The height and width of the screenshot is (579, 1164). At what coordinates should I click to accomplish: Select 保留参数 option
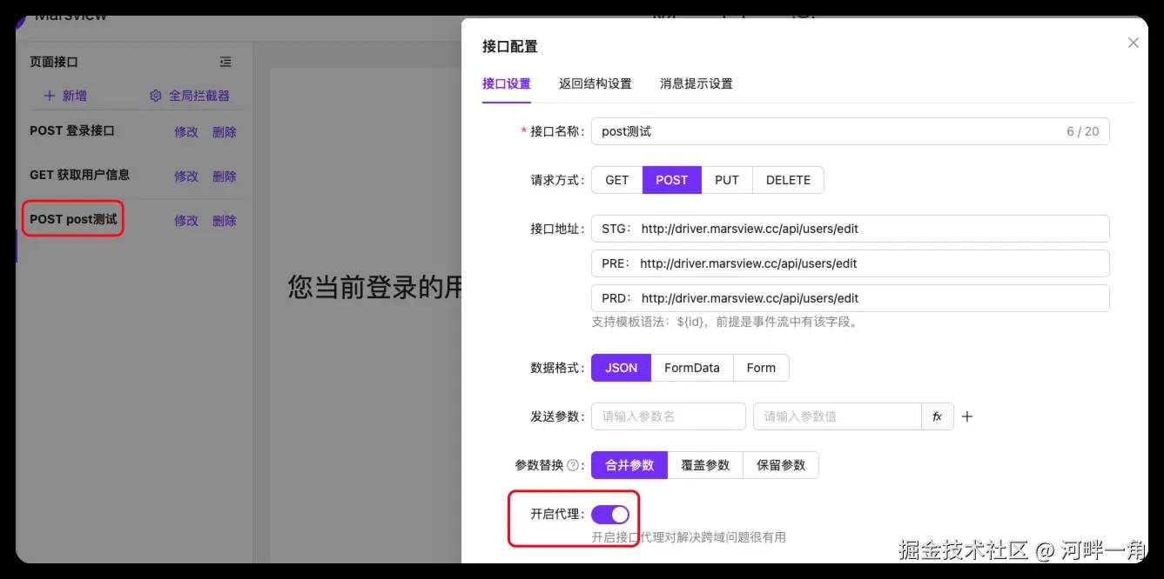click(x=781, y=465)
